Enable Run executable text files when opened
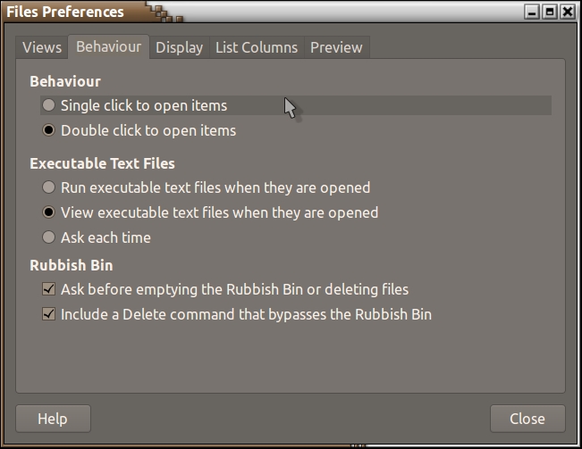The image size is (582, 449). (x=49, y=187)
